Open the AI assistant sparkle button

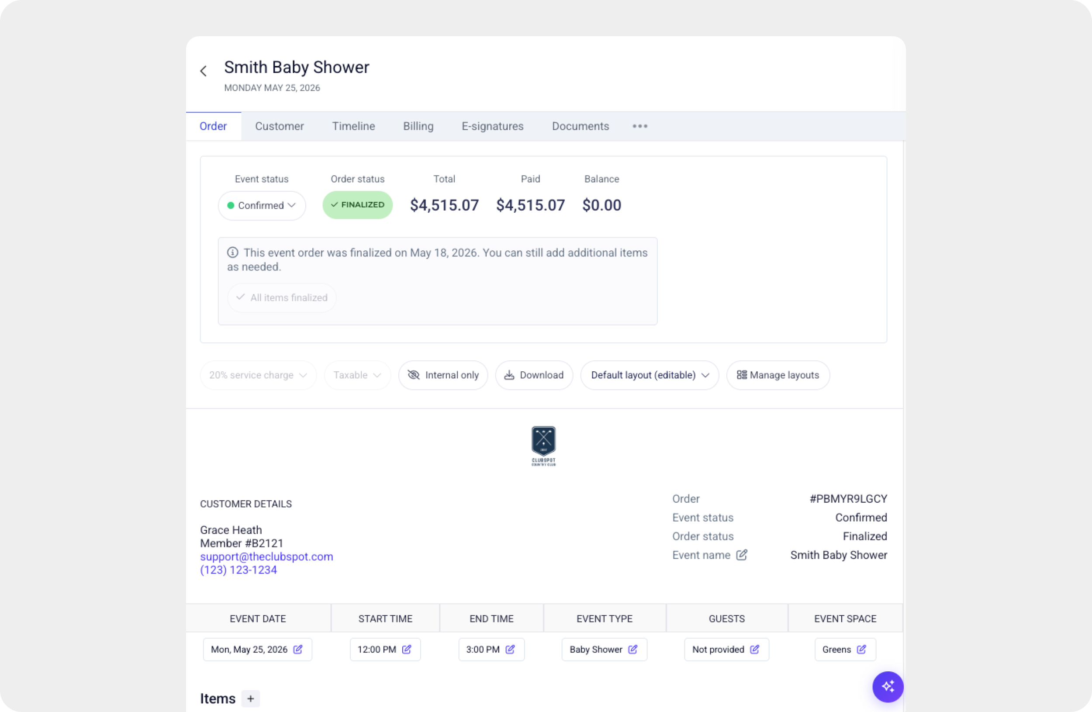click(888, 686)
